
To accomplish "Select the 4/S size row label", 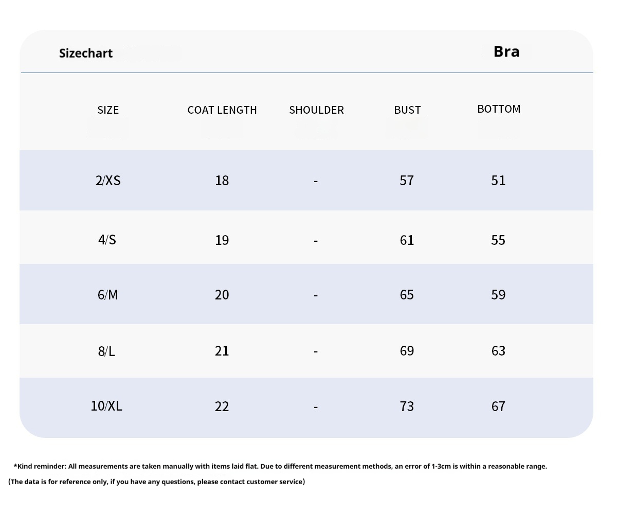I will [x=107, y=240].
